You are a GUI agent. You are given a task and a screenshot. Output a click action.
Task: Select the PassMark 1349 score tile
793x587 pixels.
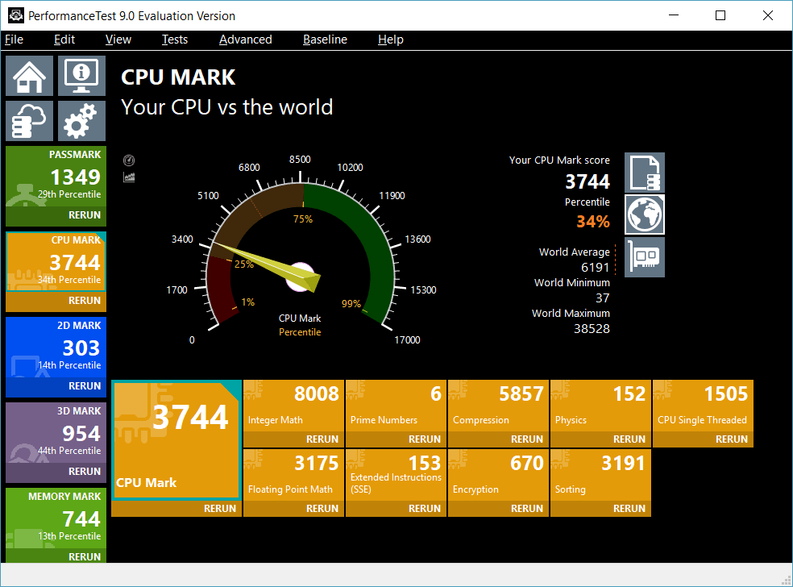pos(56,176)
